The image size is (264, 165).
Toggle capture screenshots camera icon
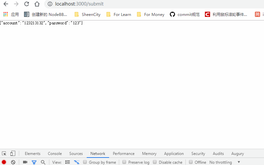tap(25, 162)
